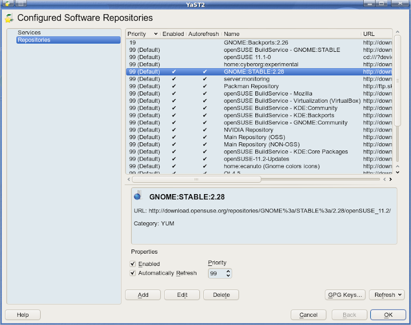Toggle the Enabled checkmark for server:monitoring

pos(174,79)
